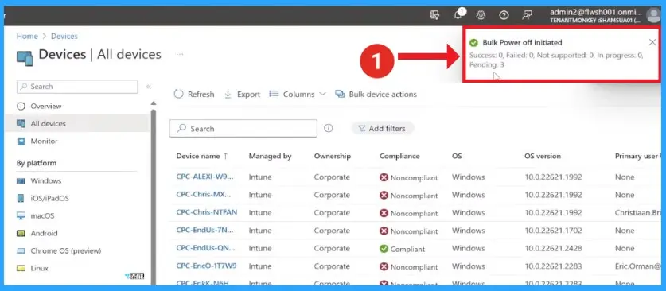
Task: Click the Bulk Power off initiated title
Action: 522,42
